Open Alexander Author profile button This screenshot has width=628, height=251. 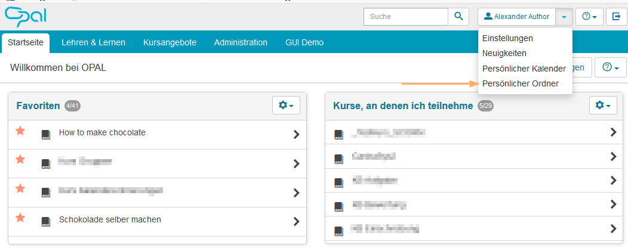coord(516,17)
